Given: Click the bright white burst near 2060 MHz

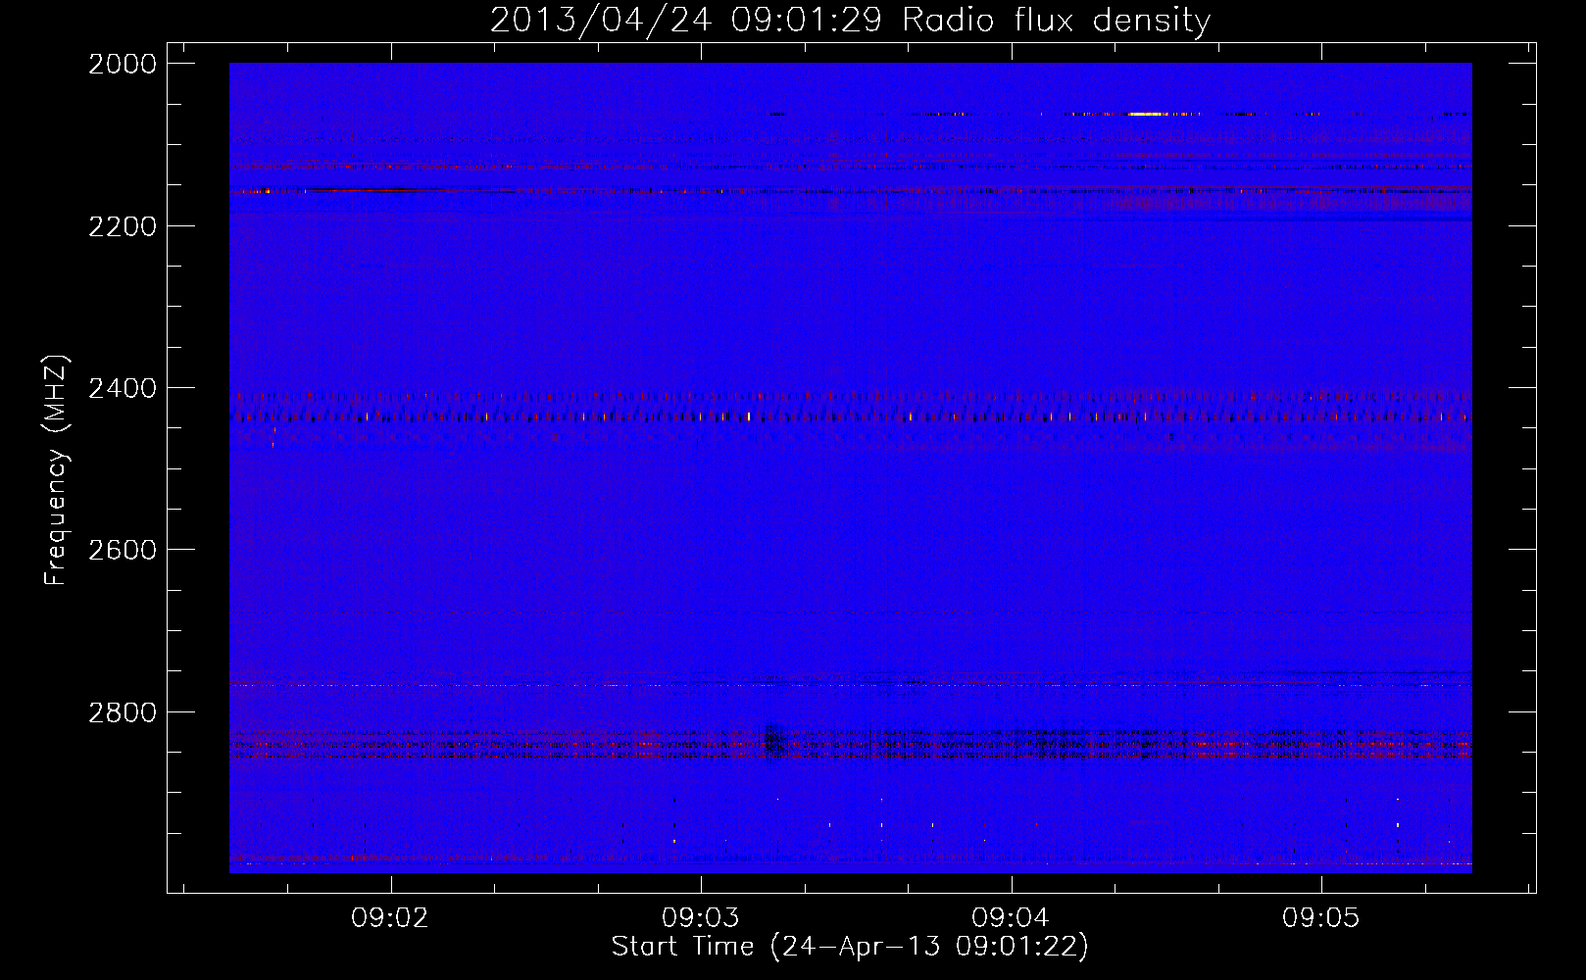Looking at the screenshot, I should [1149, 115].
